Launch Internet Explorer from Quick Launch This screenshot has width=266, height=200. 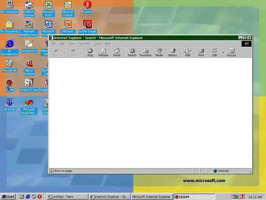[x=28, y=197]
